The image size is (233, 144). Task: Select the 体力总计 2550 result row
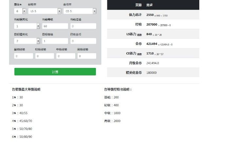click(x=153, y=15)
